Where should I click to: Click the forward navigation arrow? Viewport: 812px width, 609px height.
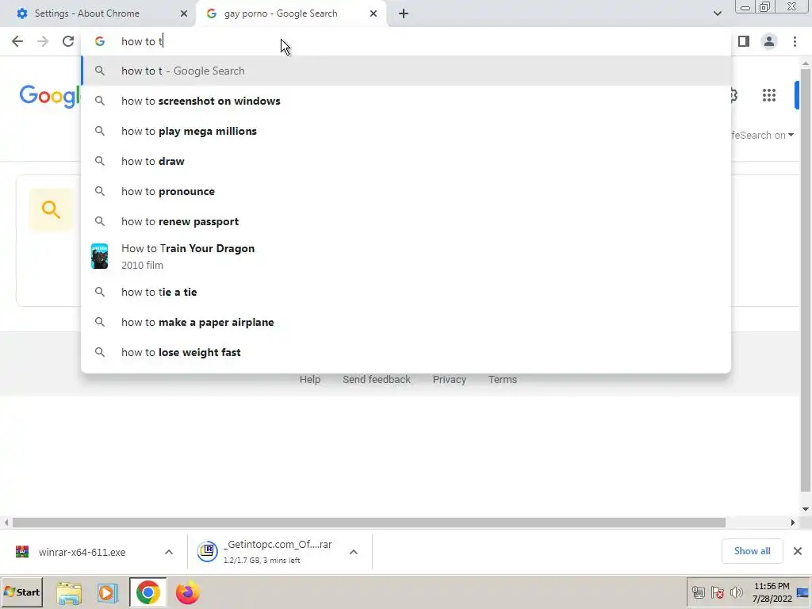[43, 41]
